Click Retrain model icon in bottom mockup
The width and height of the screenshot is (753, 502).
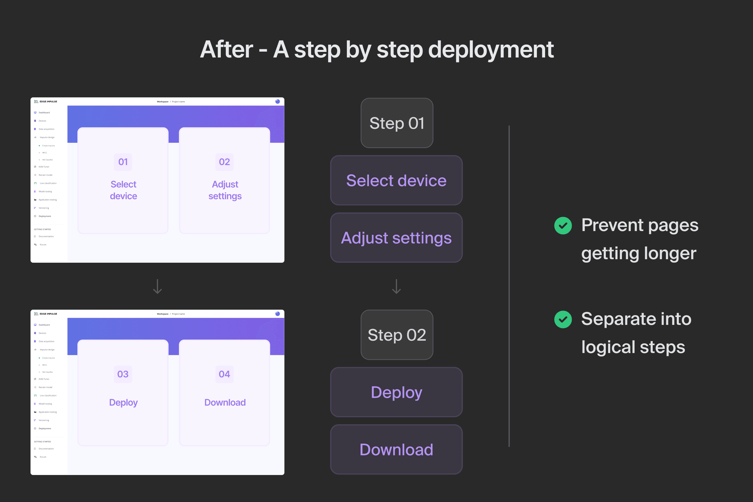point(35,387)
